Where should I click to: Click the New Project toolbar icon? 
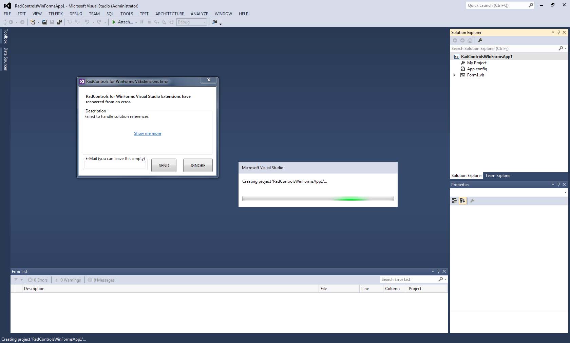click(33, 22)
